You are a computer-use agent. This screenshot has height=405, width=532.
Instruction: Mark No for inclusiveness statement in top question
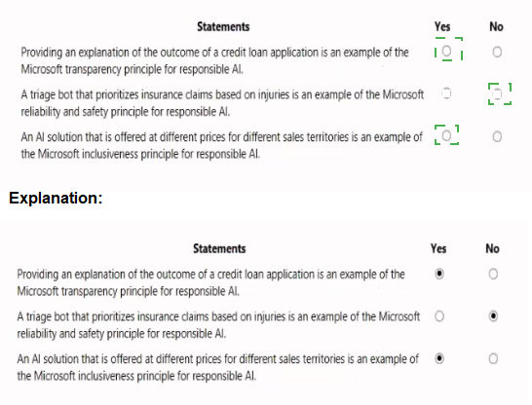click(x=497, y=136)
